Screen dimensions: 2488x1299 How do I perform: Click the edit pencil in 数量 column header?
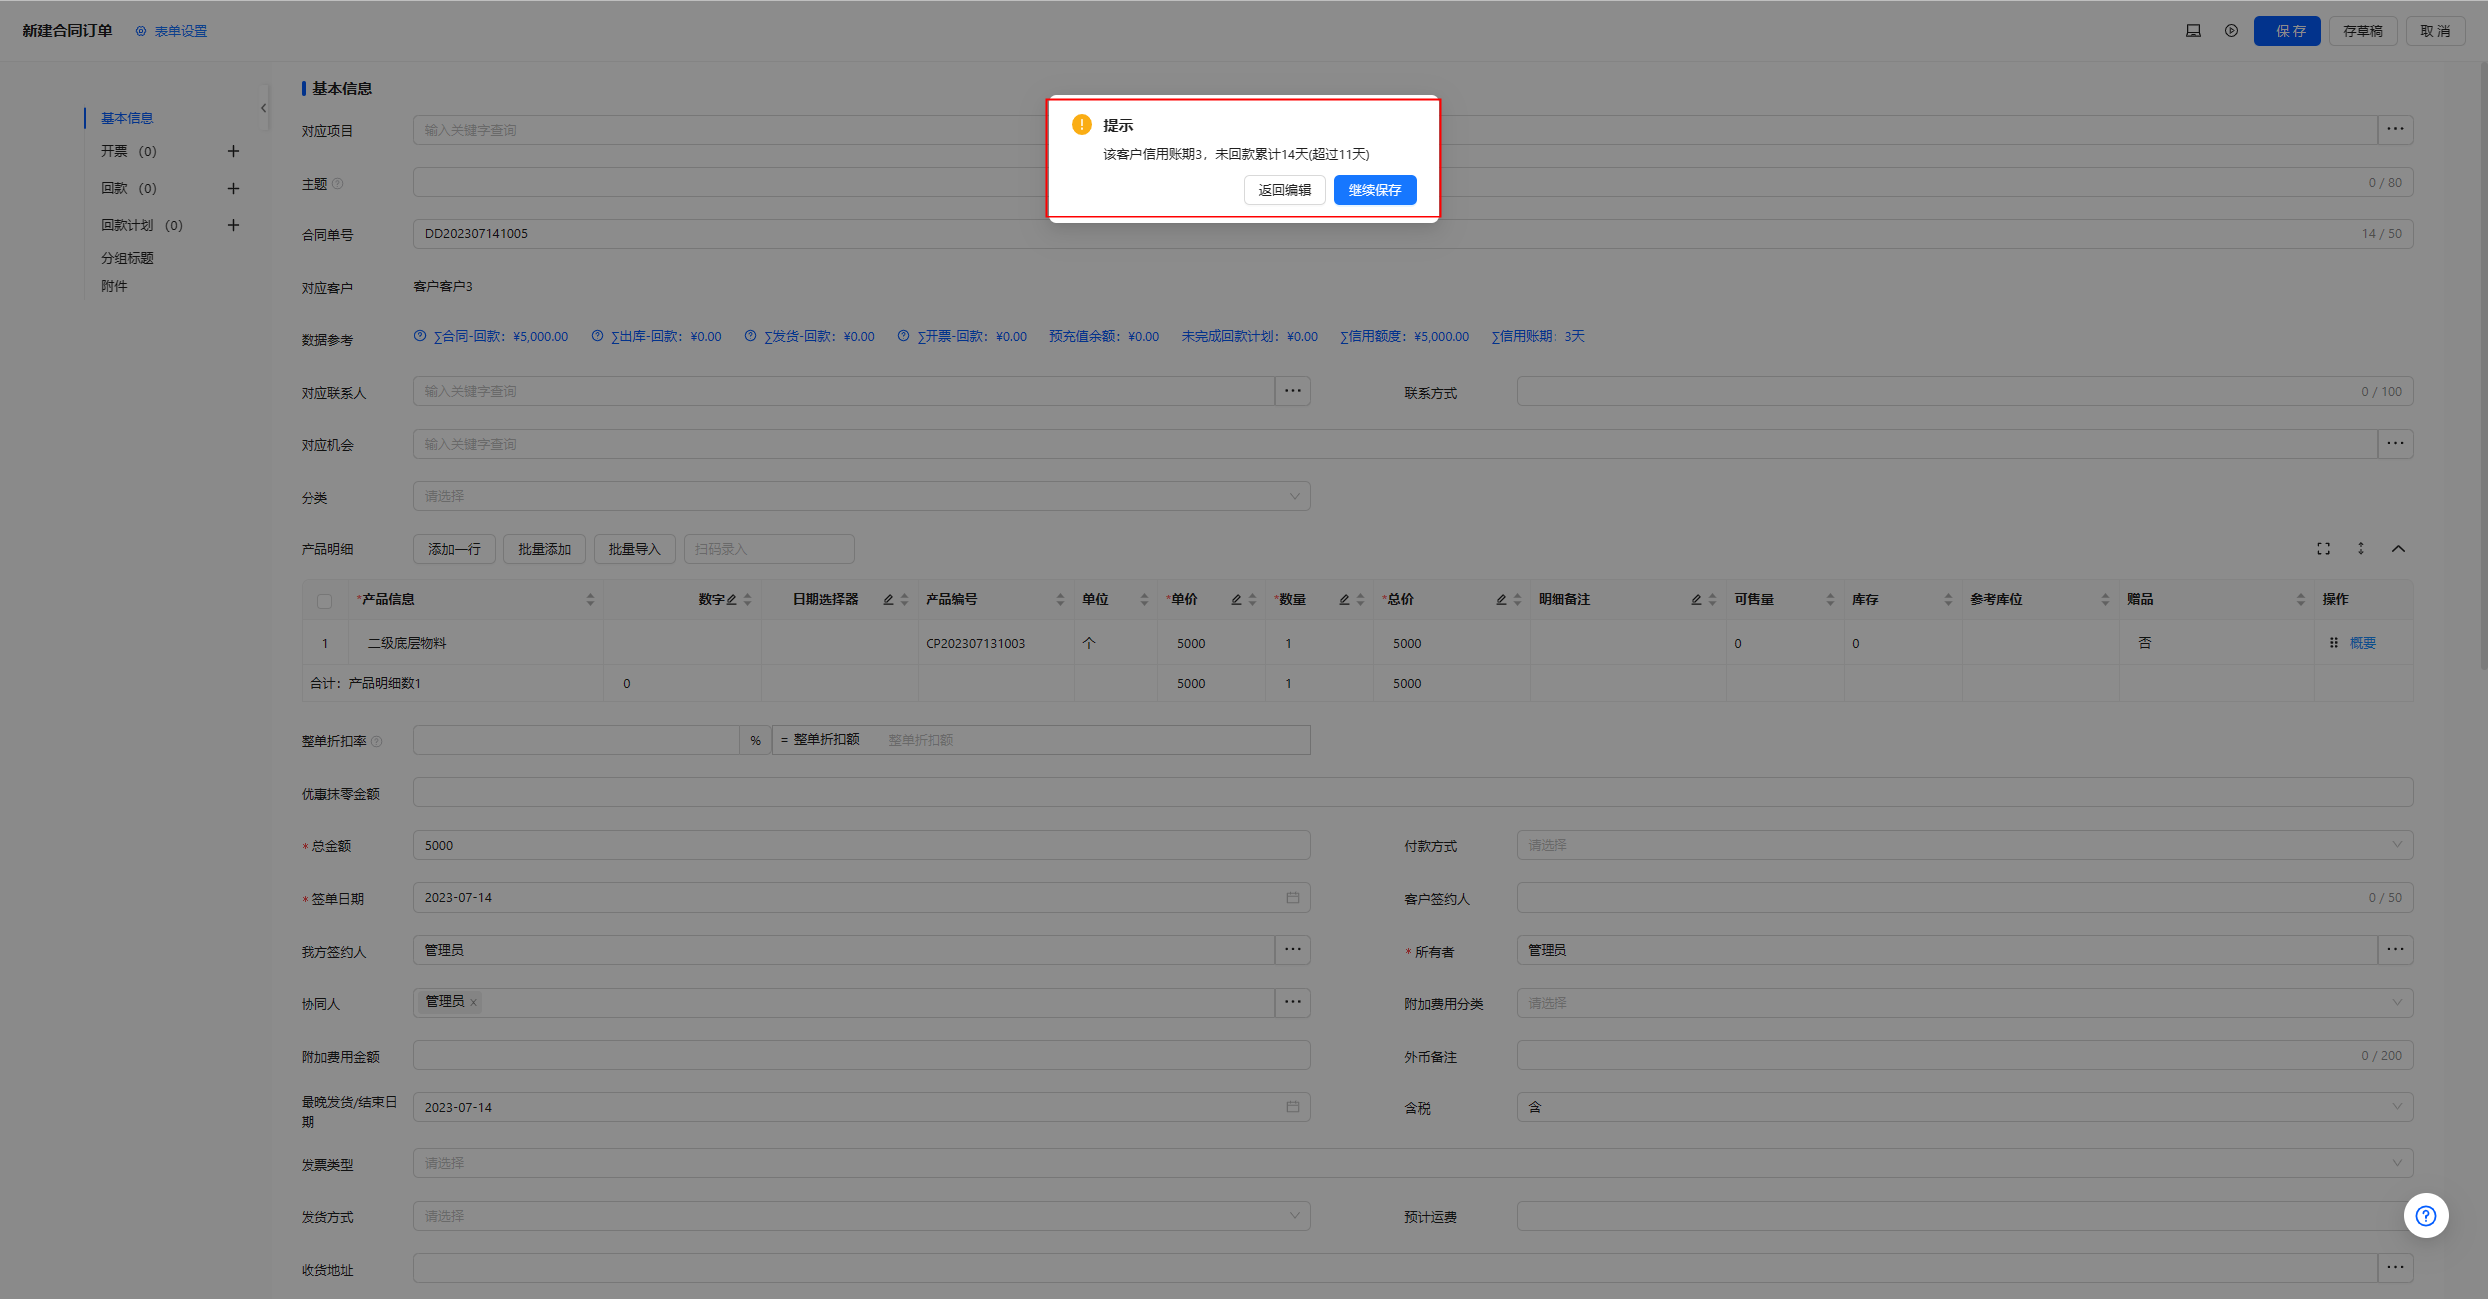coord(1344,600)
